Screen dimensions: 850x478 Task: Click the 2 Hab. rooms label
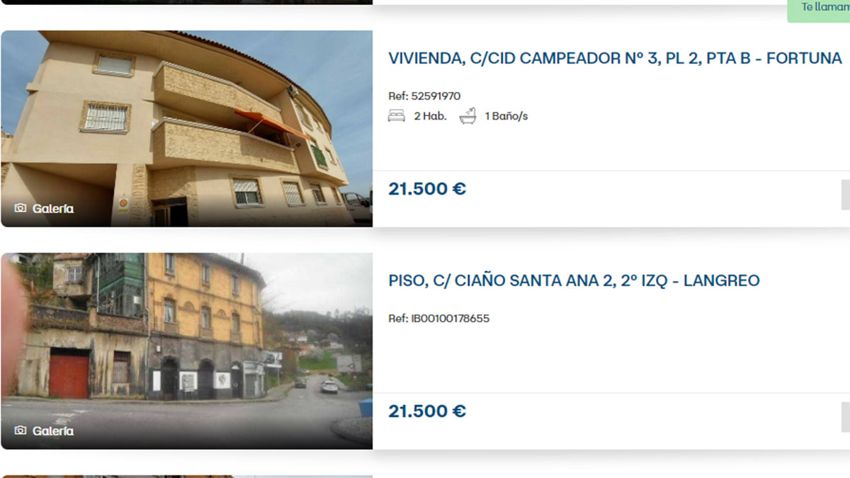pos(430,116)
